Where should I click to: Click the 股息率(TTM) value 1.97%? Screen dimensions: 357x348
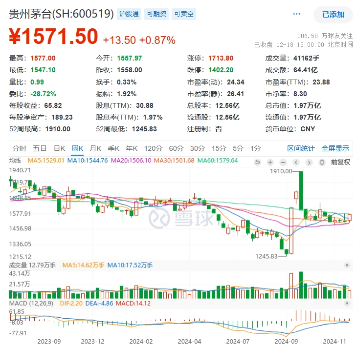tap(153, 117)
